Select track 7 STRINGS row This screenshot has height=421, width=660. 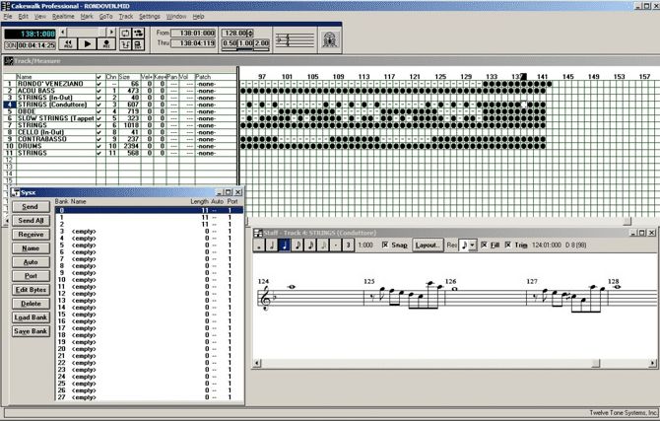pos(120,125)
